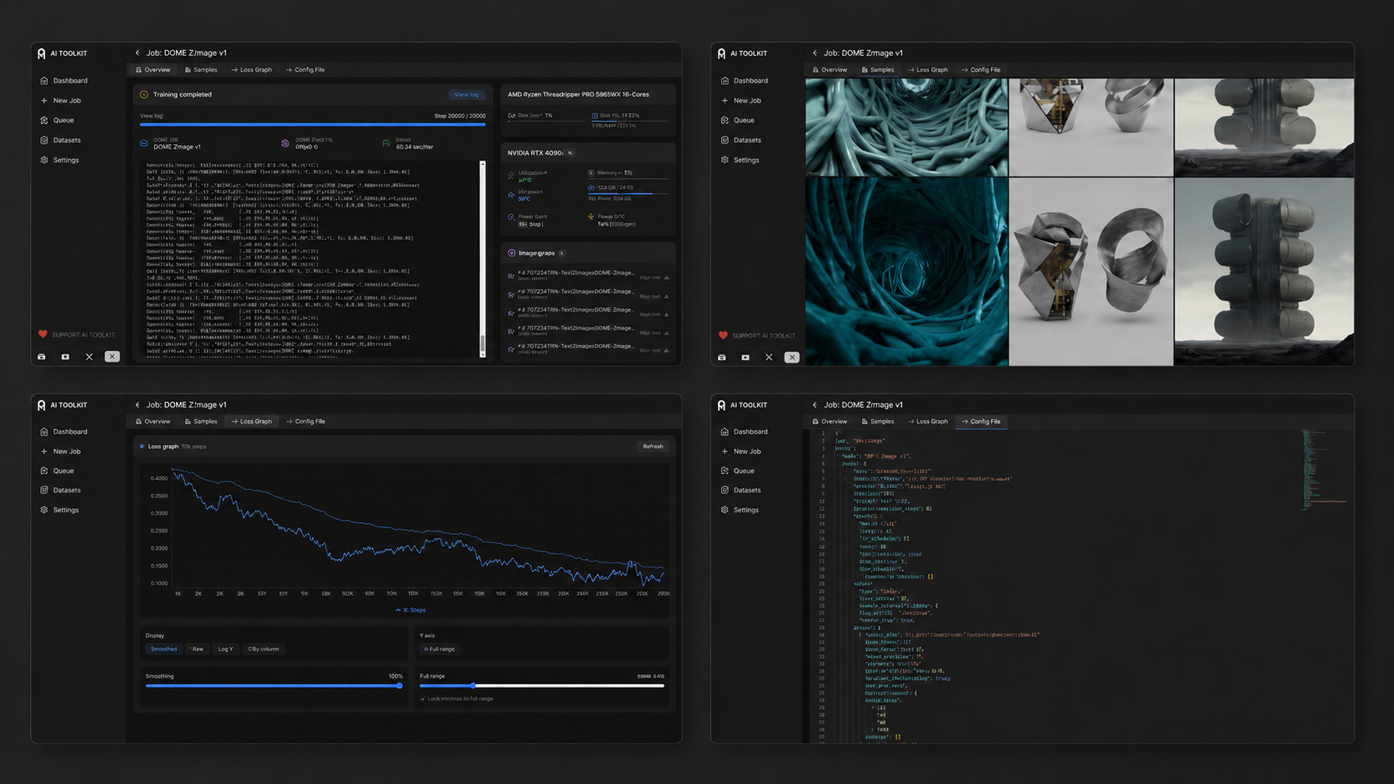Image resolution: width=1394 pixels, height=784 pixels.
Task: Click heart Support AI Toolkit in Samples window
Action: 723,335
